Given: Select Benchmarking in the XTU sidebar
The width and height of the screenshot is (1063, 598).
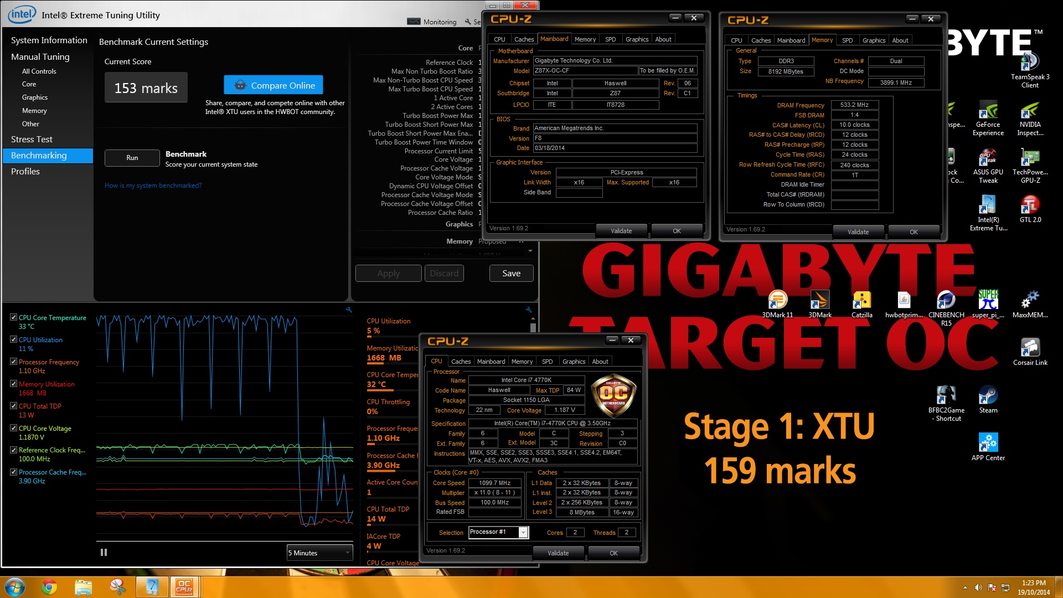Looking at the screenshot, I should [x=48, y=156].
